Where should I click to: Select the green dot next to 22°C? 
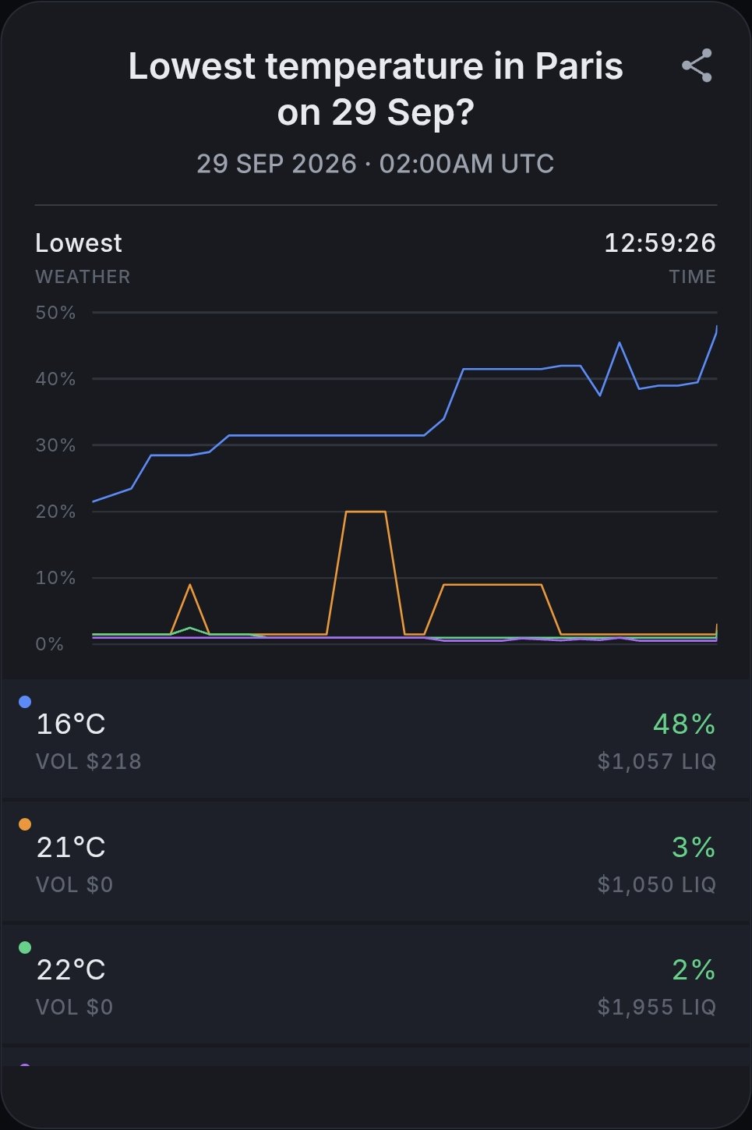pyautogui.click(x=25, y=948)
